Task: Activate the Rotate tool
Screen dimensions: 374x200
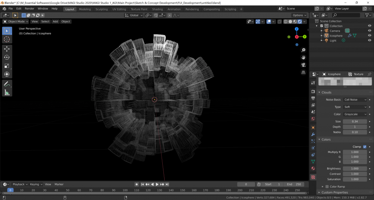Action: coord(7,57)
